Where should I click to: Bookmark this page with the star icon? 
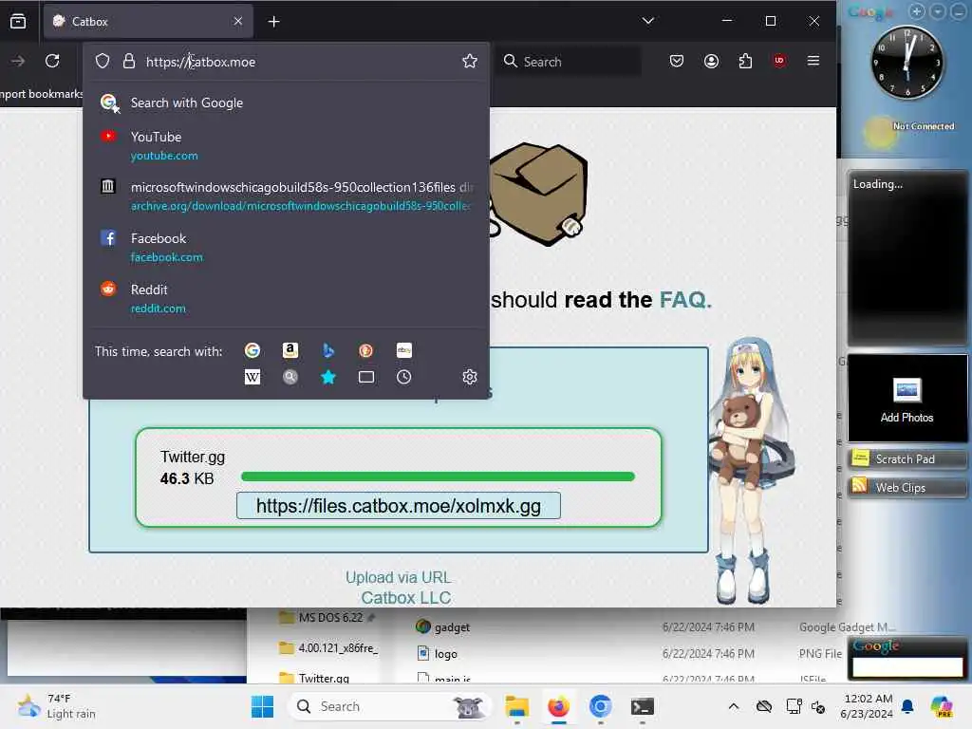pyautogui.click(x=470, y=61)
